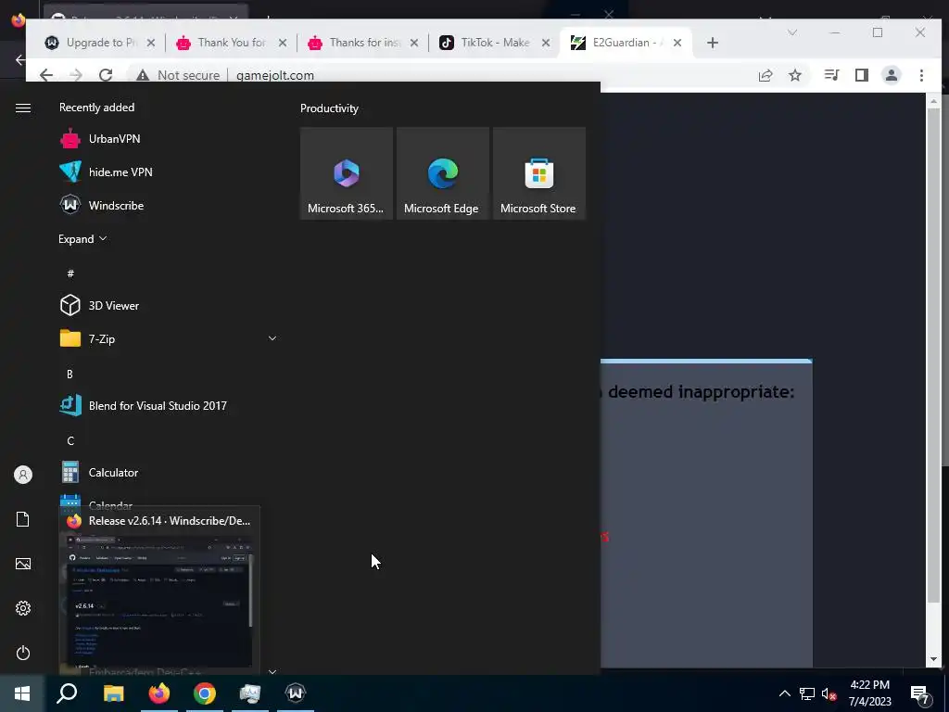Open taskbar Search magnifier
The width and height of the screenshot is (949, 712).
pyautogui.click(x=67, y=693)
